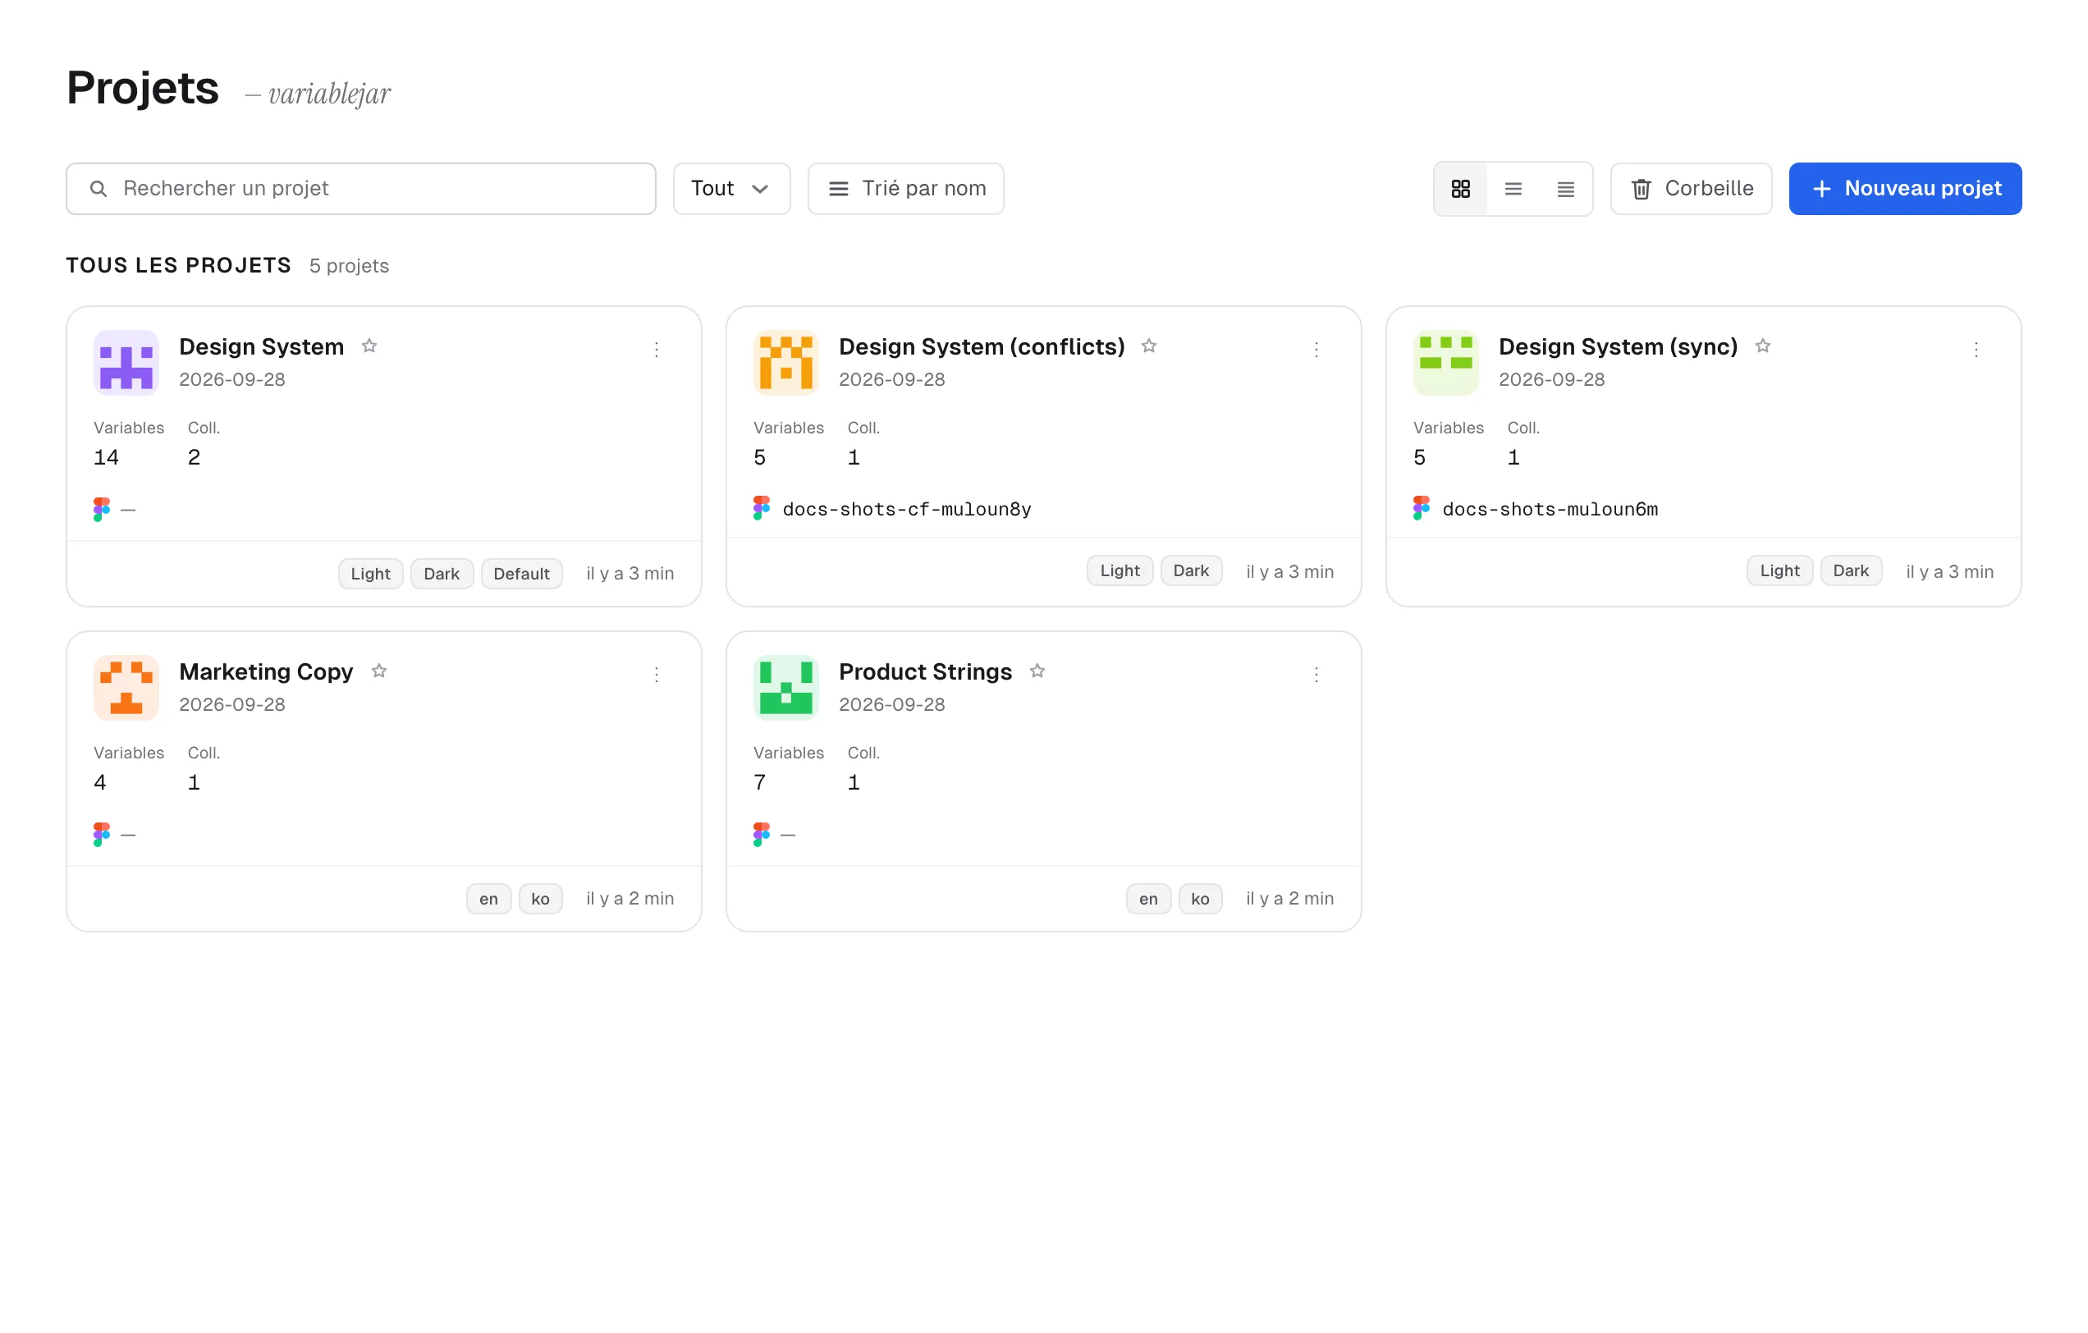Open the Trié par nom sort menu
The image size is (2088, 1333).
point(905,188)
